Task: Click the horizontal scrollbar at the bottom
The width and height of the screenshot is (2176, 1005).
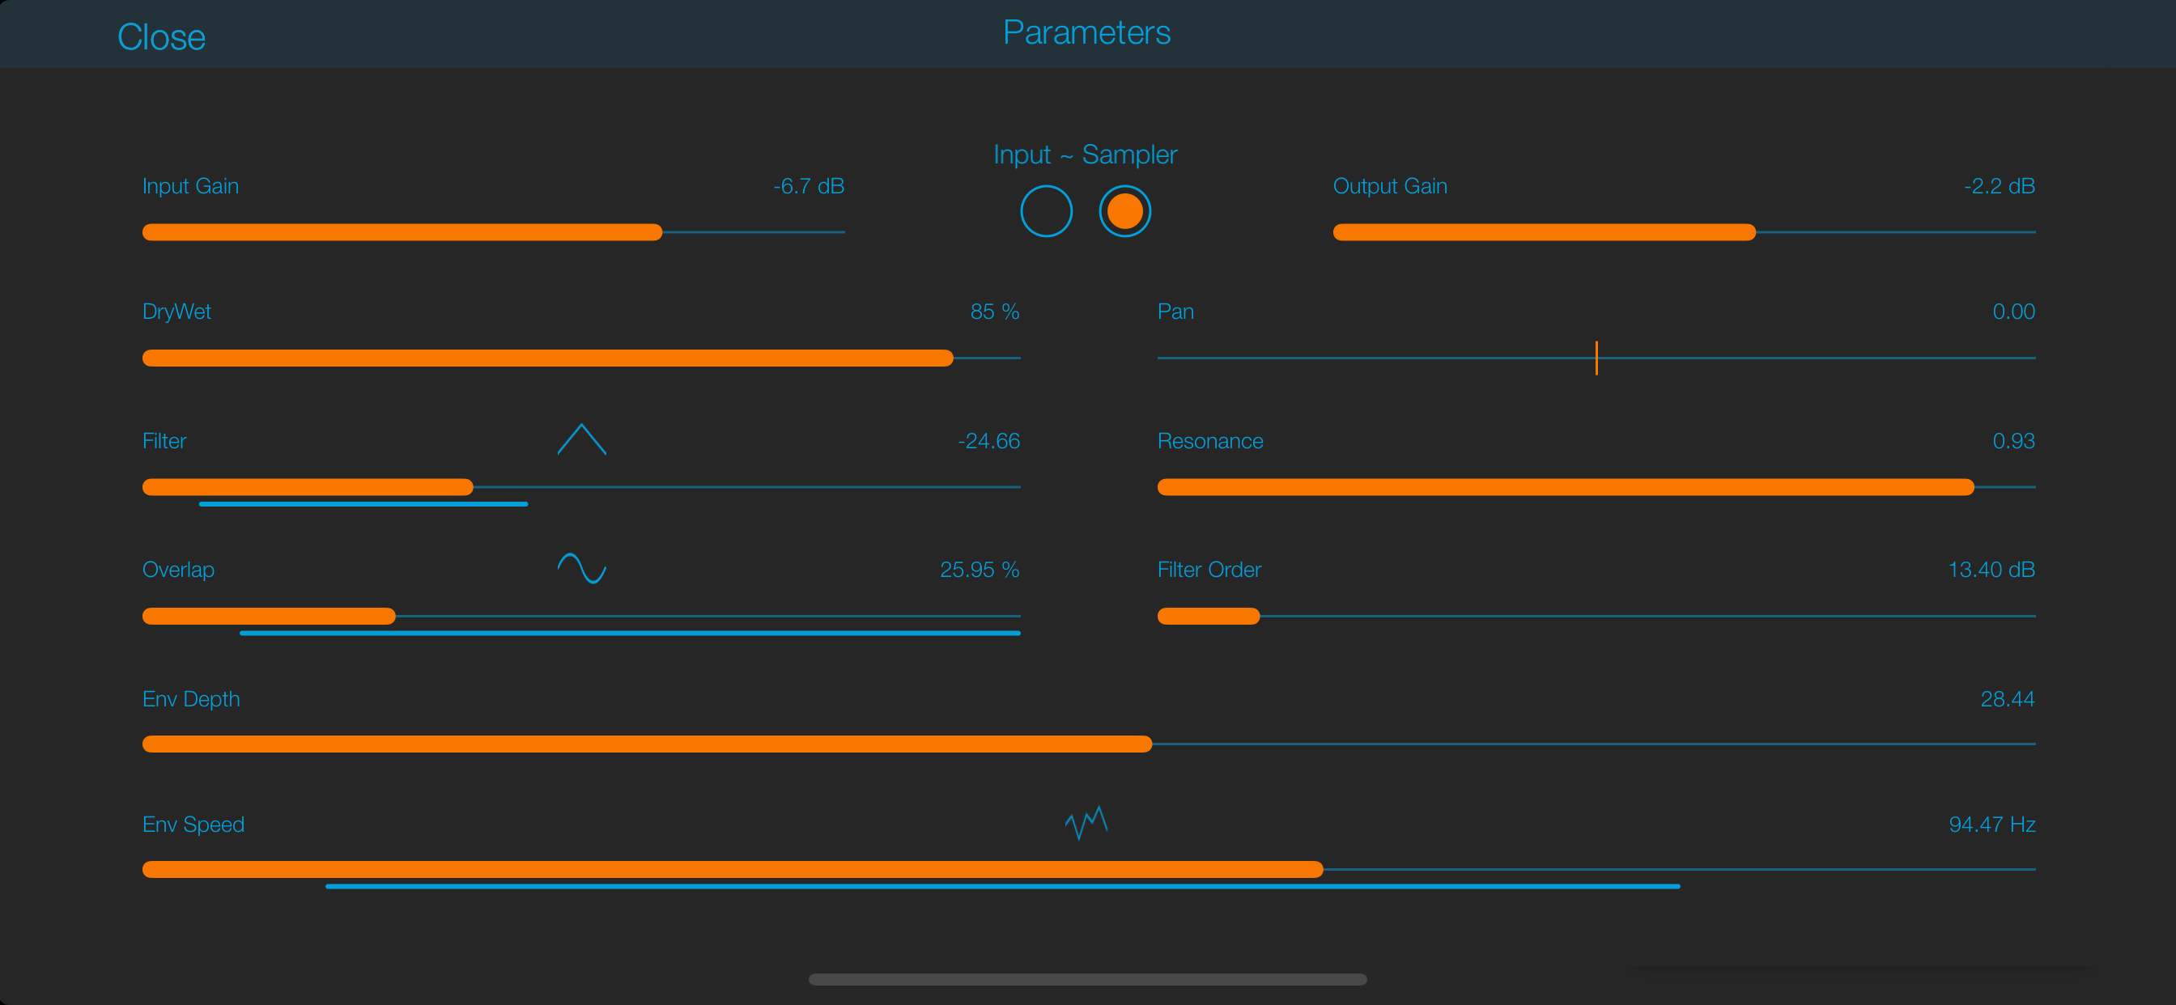Action: click(x=1087, y=980)
